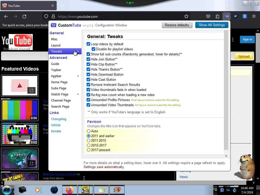The width and height of the screenshot is (260, 195).
Task: Click the yellow Upload button
Action: 243,56
